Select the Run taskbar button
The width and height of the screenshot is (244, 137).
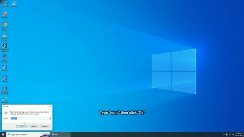pyautogui.click(x=60, y=134)
